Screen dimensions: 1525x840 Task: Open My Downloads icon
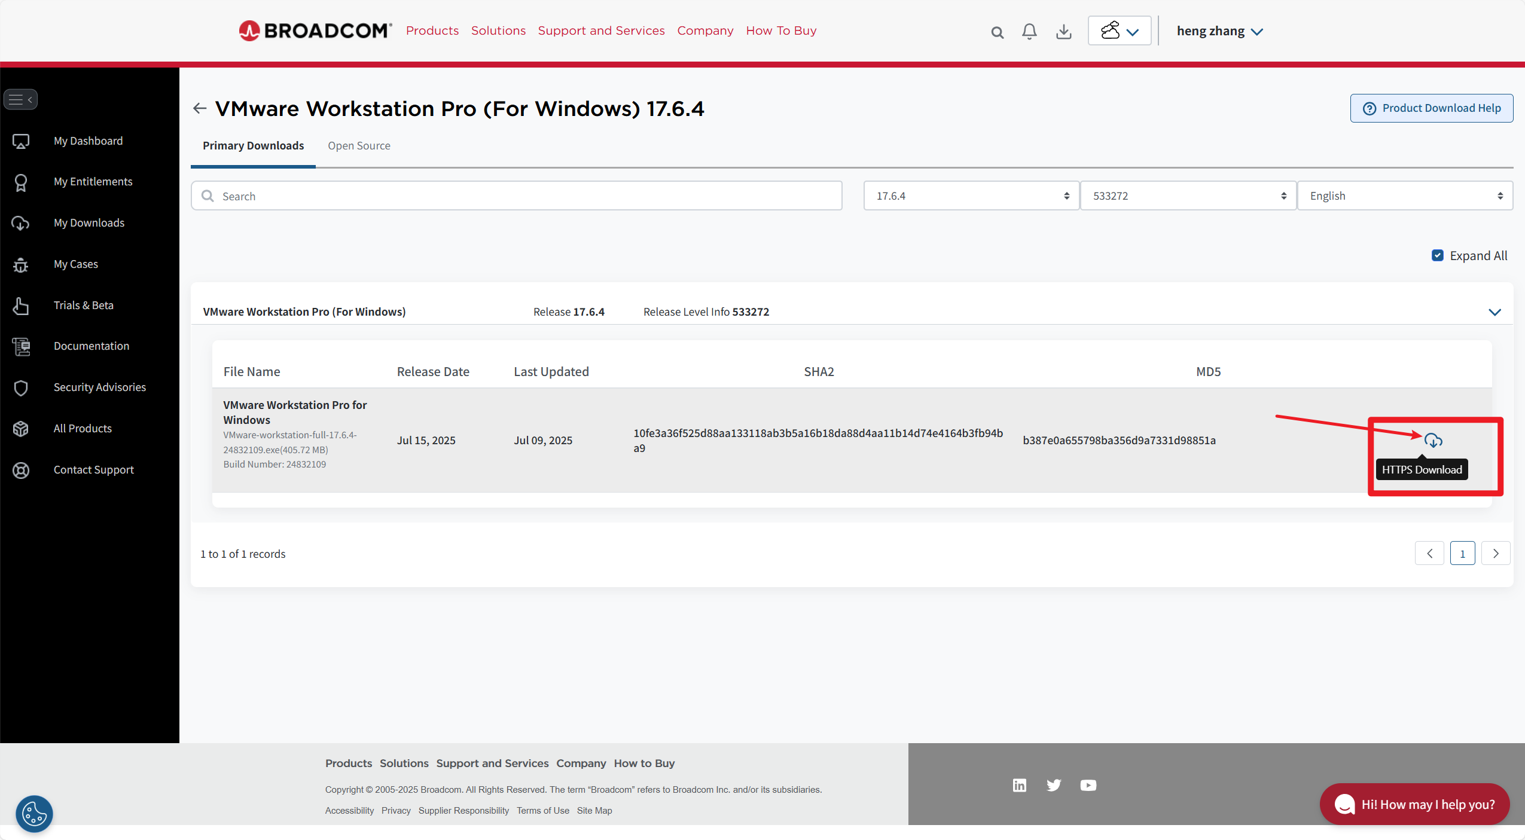tap(21, 223)
